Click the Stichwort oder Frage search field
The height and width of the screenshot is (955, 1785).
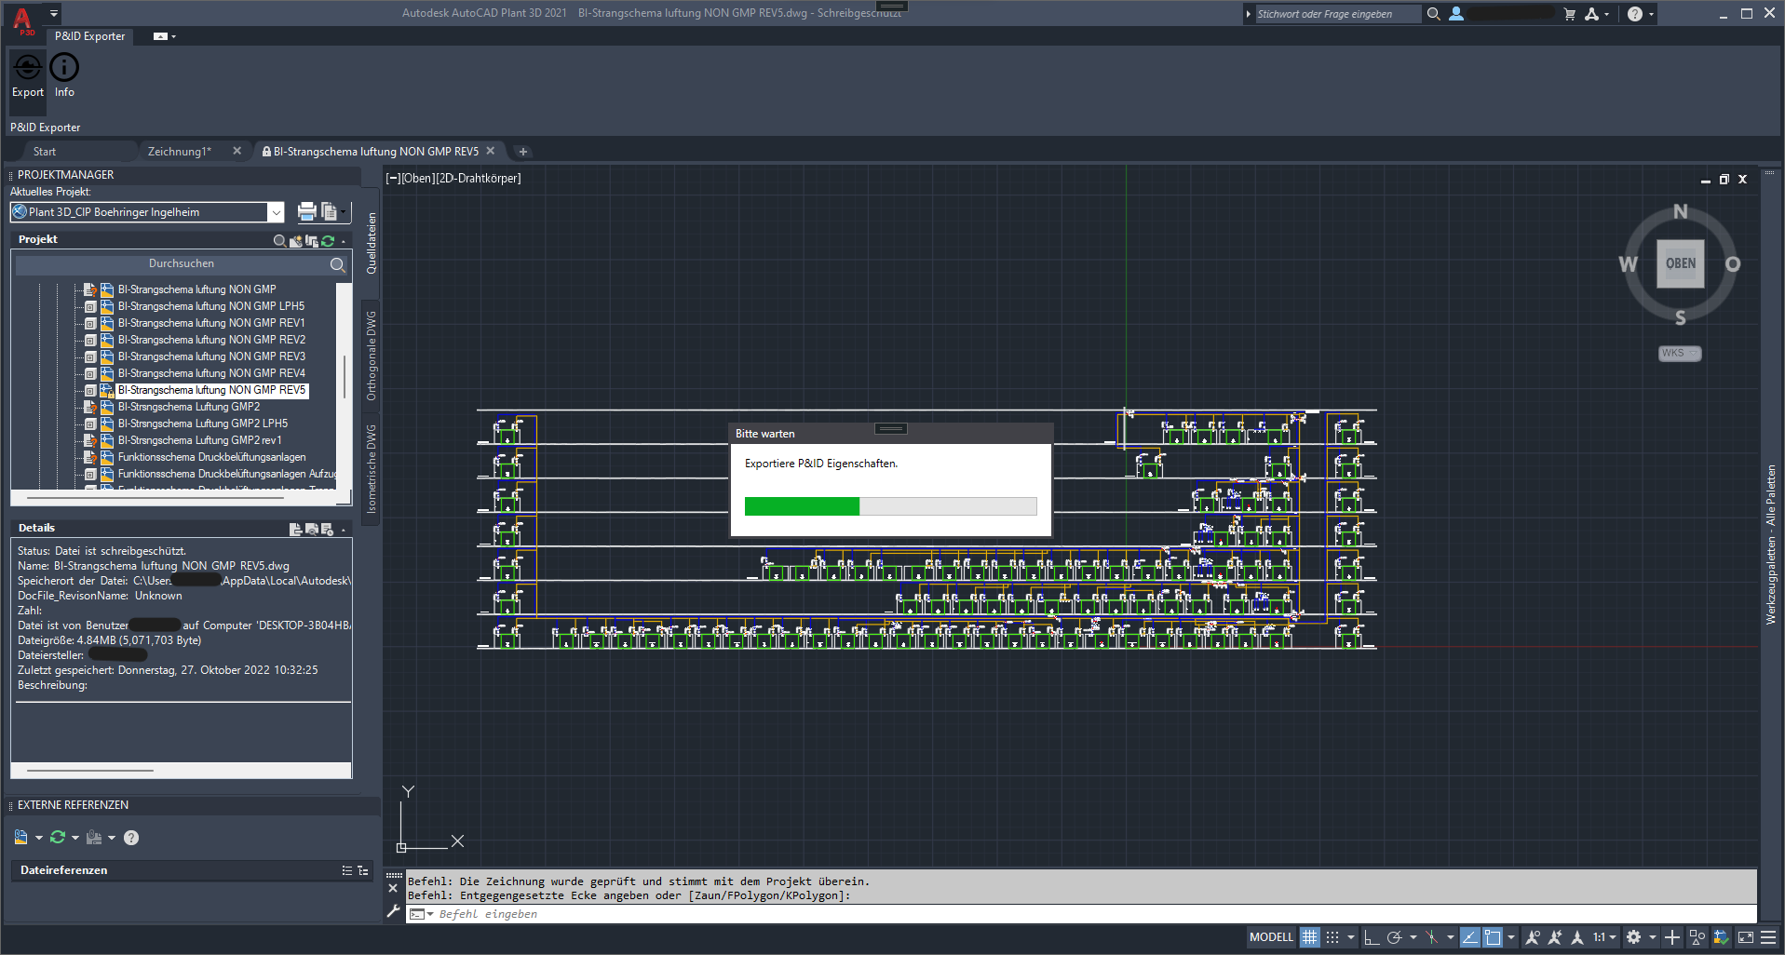pos(1337,14)
